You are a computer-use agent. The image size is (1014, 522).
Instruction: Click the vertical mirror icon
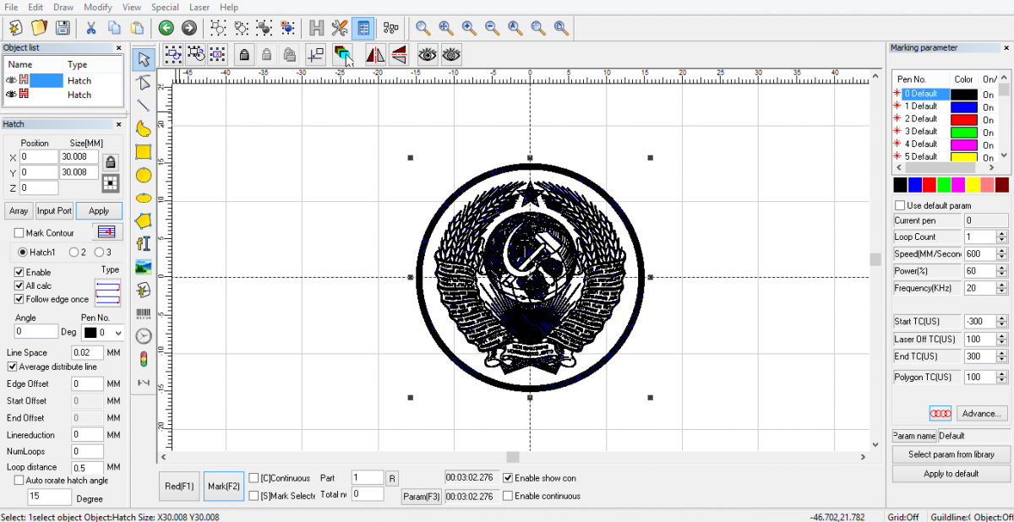(399, 55)
